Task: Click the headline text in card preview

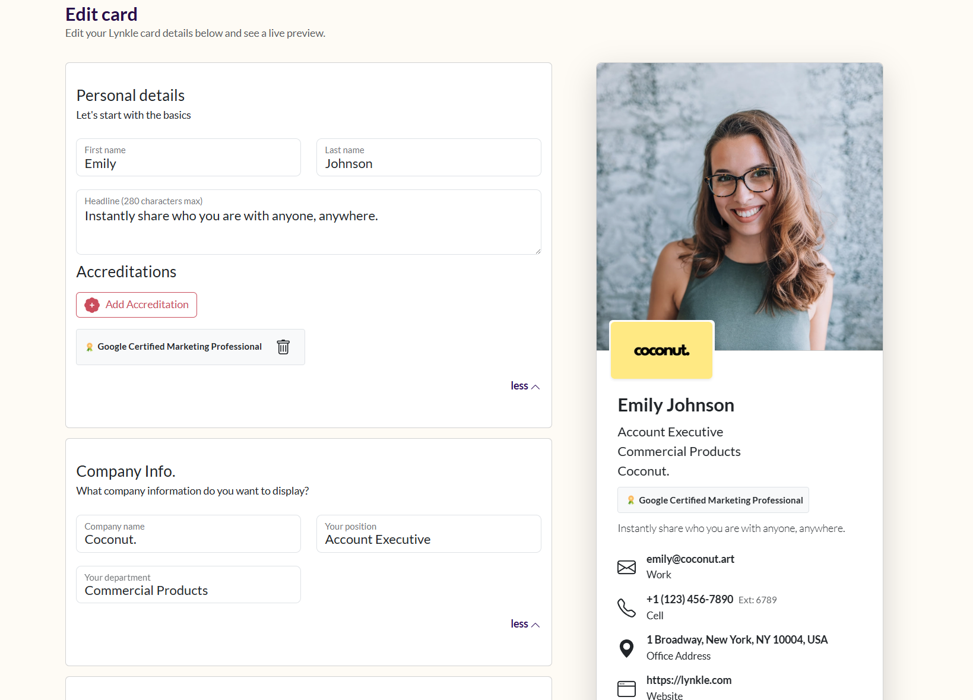Action: click(x=731, y=528)
